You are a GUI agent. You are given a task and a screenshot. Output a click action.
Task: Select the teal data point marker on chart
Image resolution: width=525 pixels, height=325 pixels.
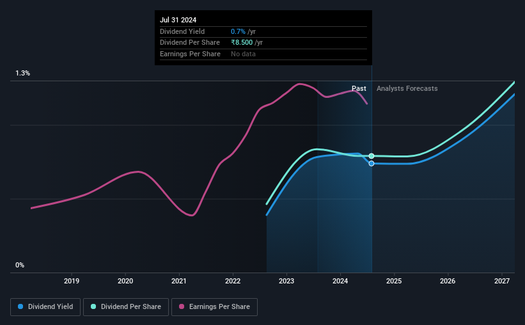coord(372,156)
